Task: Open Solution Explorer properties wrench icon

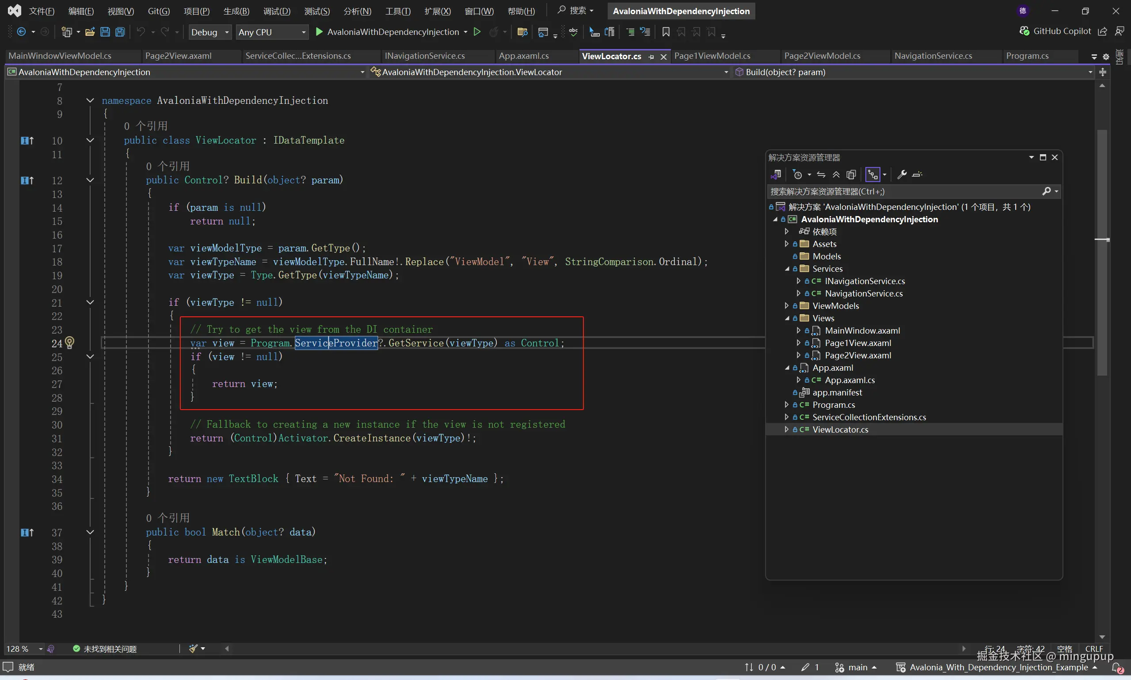Action: pos(902,175)
